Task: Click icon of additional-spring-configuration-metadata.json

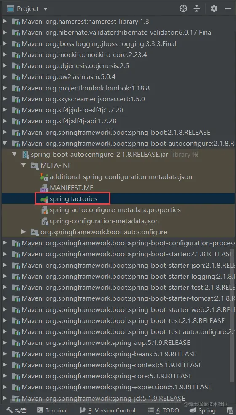Action: tap(44, 176)
